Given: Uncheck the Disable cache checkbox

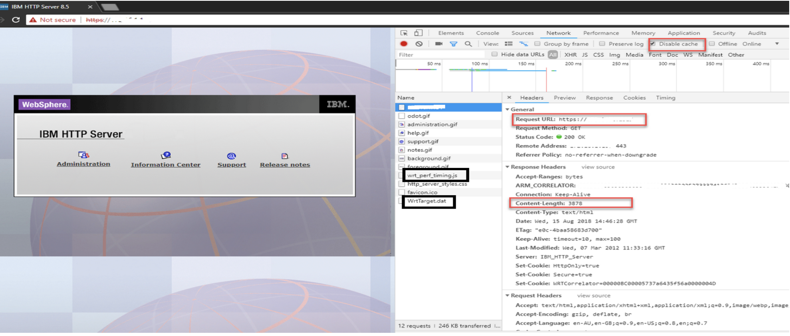Looking at the screenshot, I should 652,43.
